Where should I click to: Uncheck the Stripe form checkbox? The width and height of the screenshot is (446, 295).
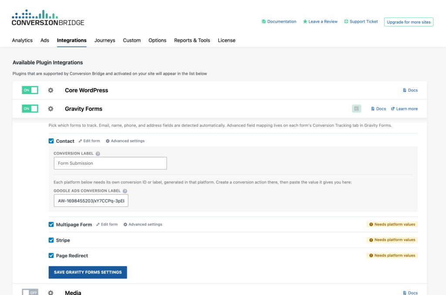51,240
